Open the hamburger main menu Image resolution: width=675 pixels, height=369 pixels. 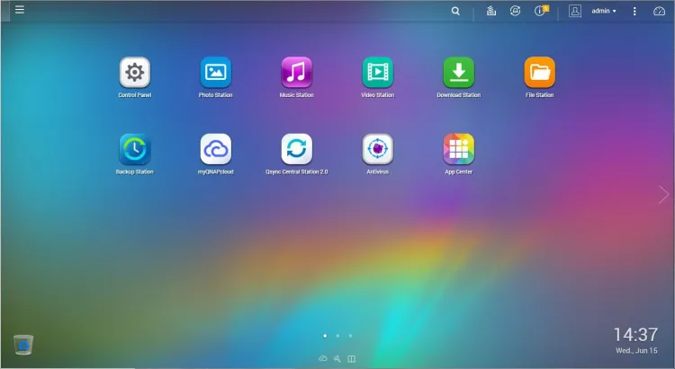point(20,11)
